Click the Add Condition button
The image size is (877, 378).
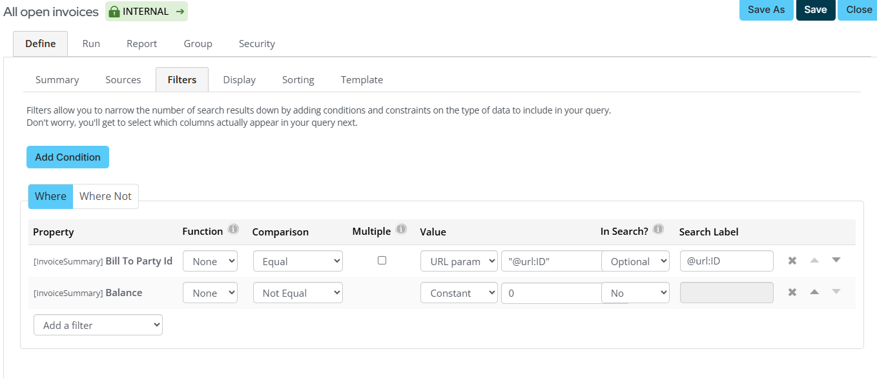(x=68, y=157)
